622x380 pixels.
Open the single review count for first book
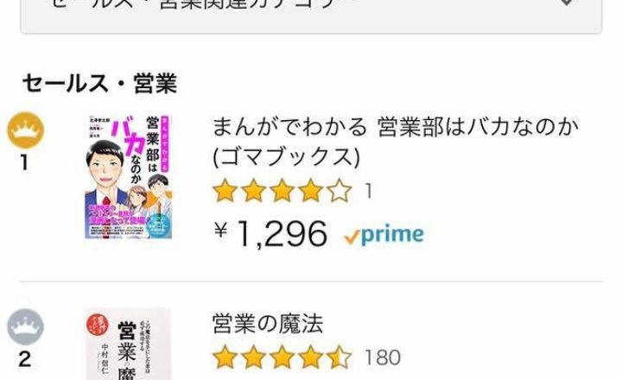369,191
